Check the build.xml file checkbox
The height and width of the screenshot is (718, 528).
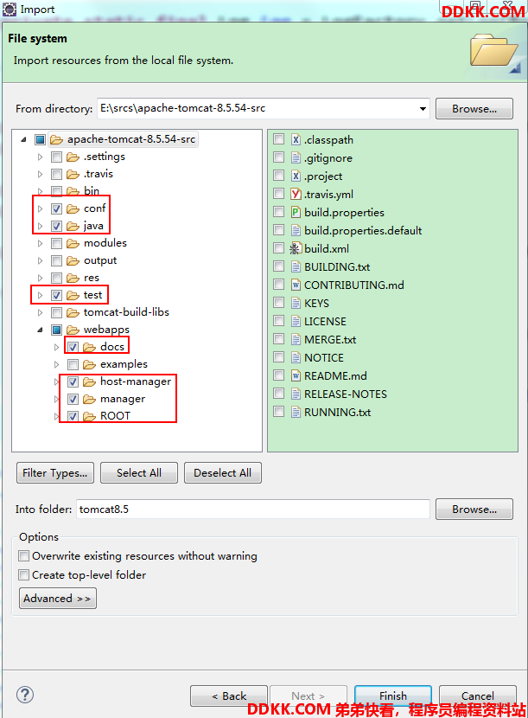(278, 248)
